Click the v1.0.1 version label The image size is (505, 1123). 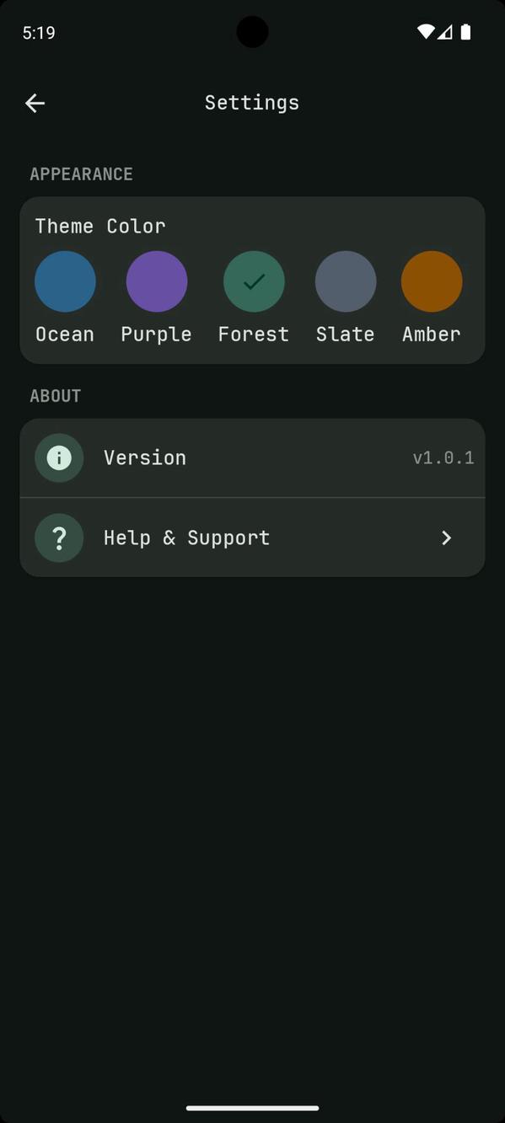[444, 457]
